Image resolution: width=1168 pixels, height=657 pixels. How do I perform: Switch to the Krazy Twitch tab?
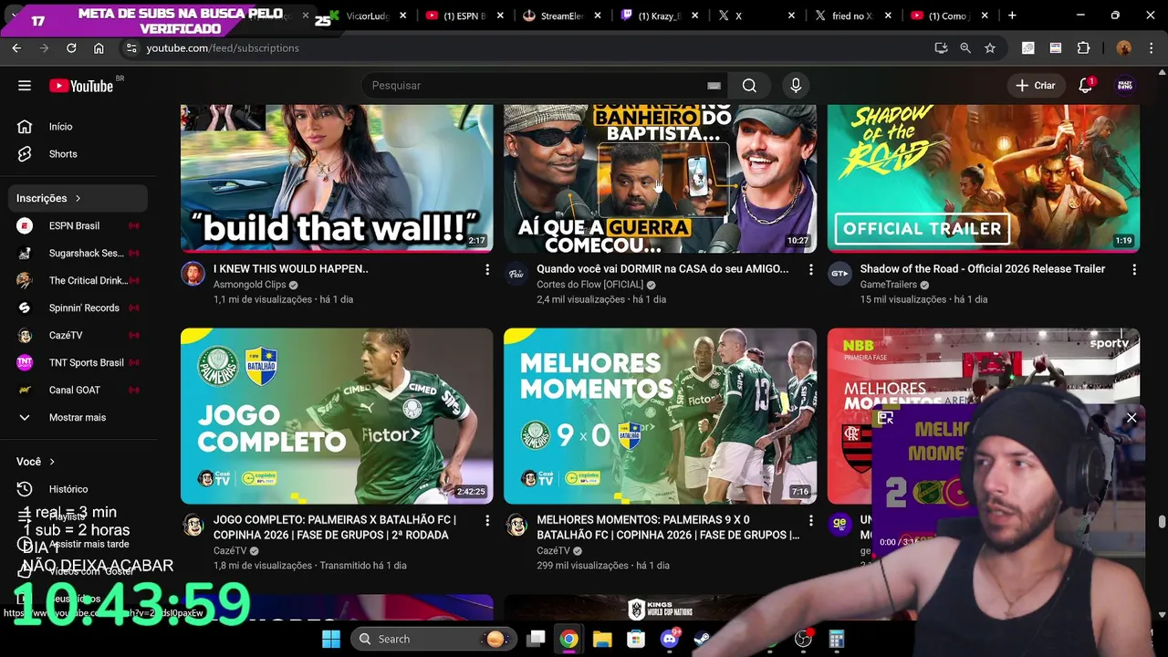pos(660,16)
